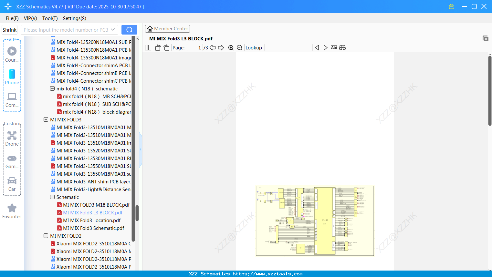Image resolution: width=492 pixels, height=277 pixels.
Task: Open MI MIX Fold3 Schematic.pdf
Action: tap(94, 228)
